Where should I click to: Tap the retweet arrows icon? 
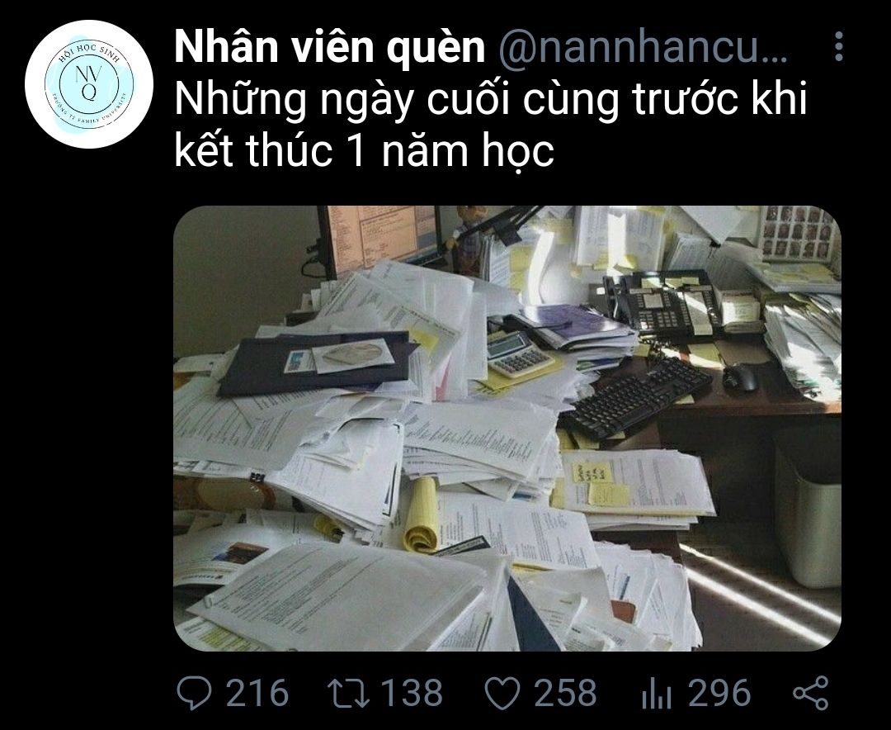click(349, 693)
